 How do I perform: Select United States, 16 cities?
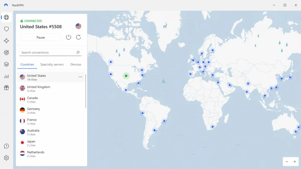point(51,77)
